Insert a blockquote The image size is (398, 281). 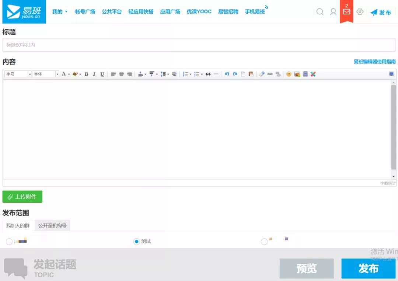point(208,74)
